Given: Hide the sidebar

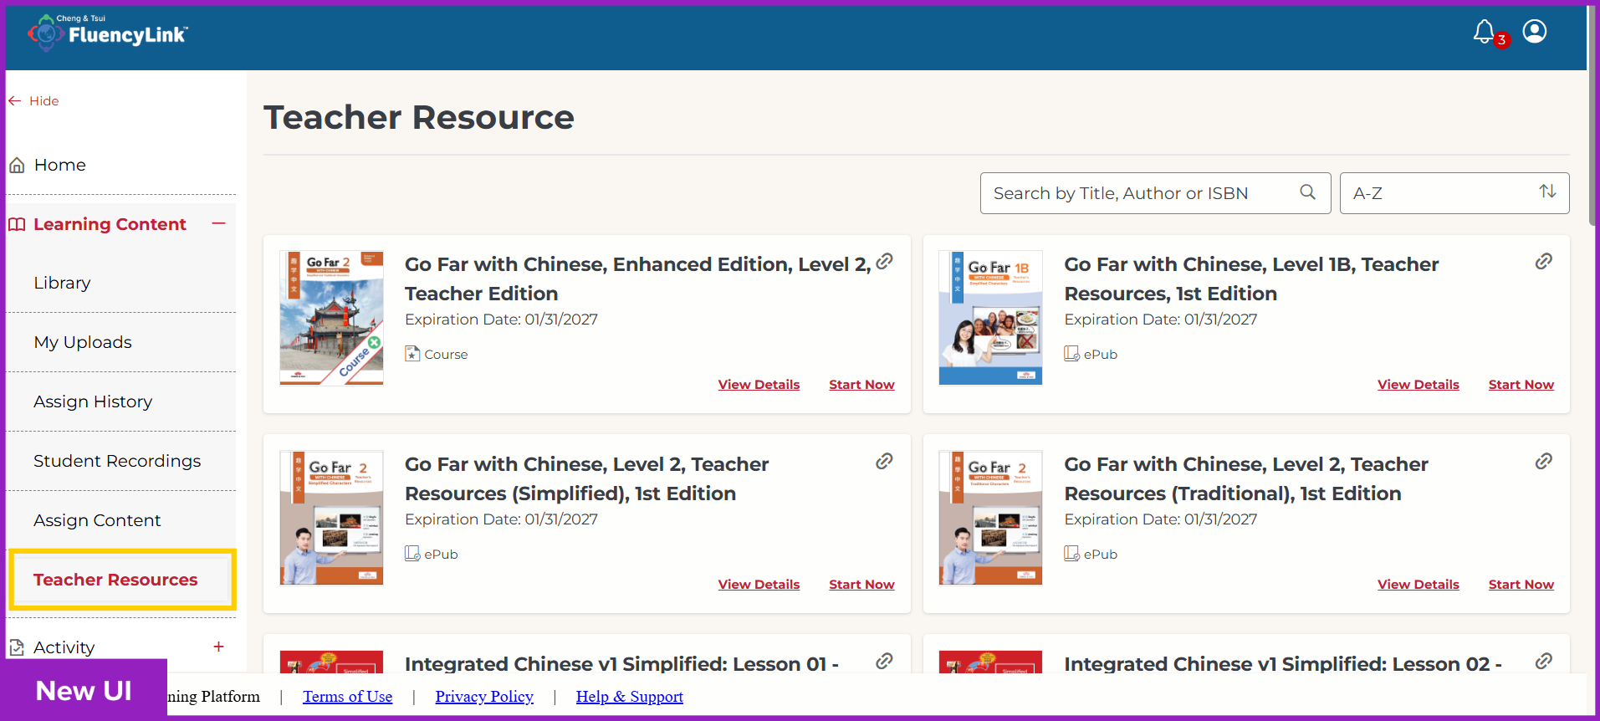Looking at the screenshot, I should coord(34,100).
